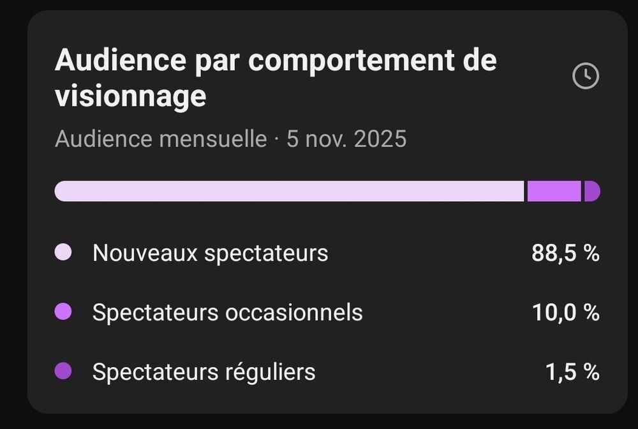Open the Audience par comportement de visionnage card
Screen dimensions: 638x429
click(x=276, y=78)
